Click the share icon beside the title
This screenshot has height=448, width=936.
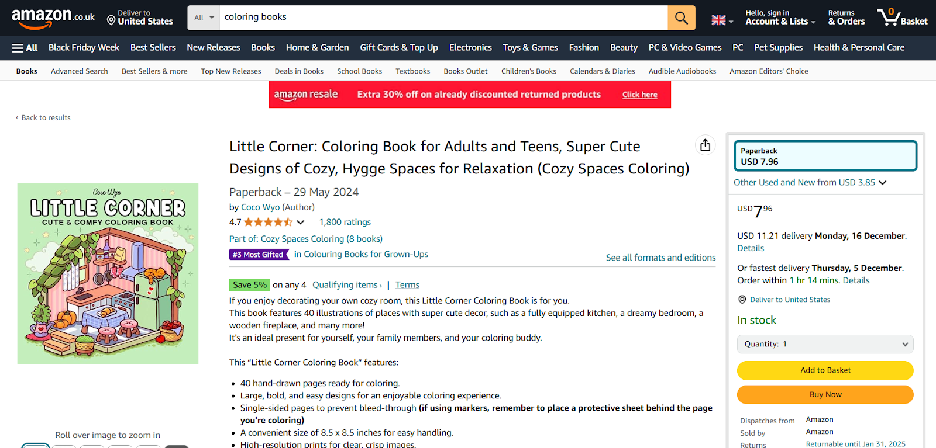[x=704, y=145]
